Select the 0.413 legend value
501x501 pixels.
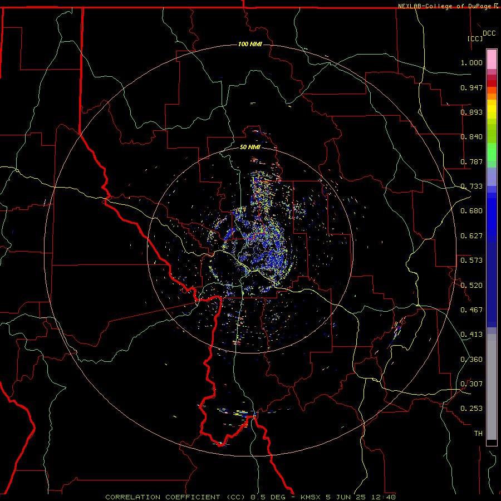pyautogui.click(x=471, y=335)
